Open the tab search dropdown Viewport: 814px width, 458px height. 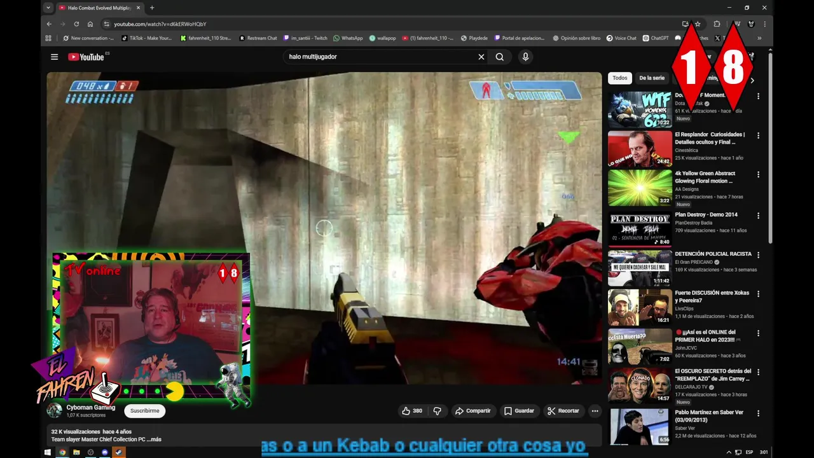coord(48,8)
